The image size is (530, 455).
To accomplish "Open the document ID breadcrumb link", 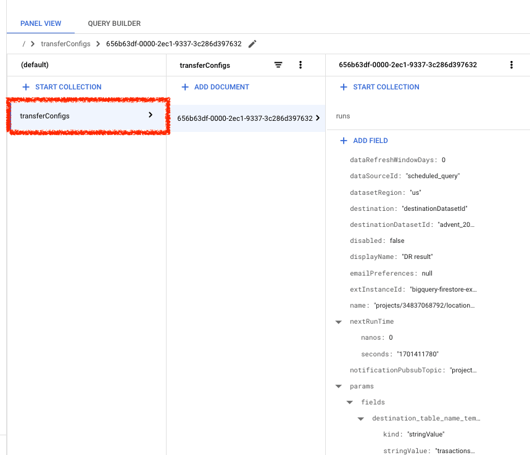I will click(174, 44).
